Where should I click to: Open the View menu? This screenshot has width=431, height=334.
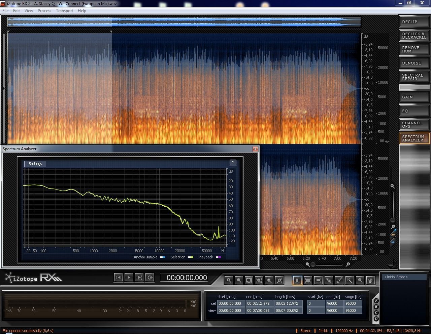coord(29,11)
